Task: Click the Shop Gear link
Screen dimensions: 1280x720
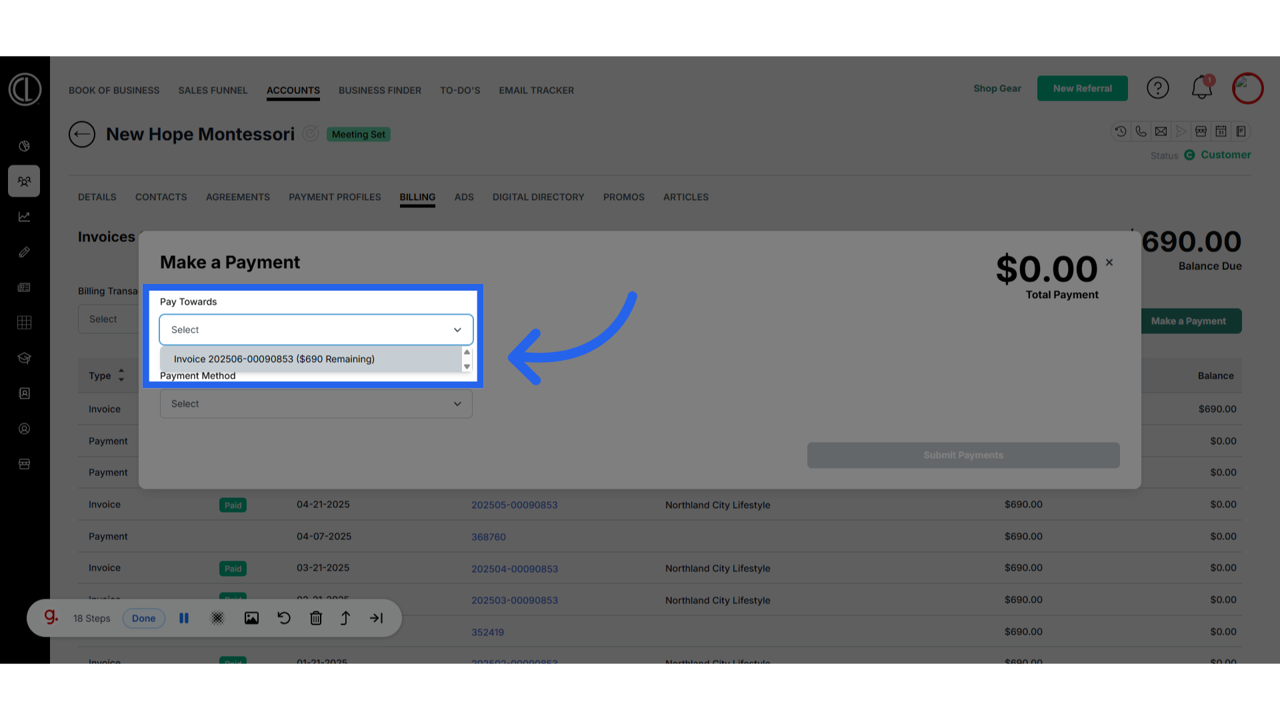Action: (997, 88)
